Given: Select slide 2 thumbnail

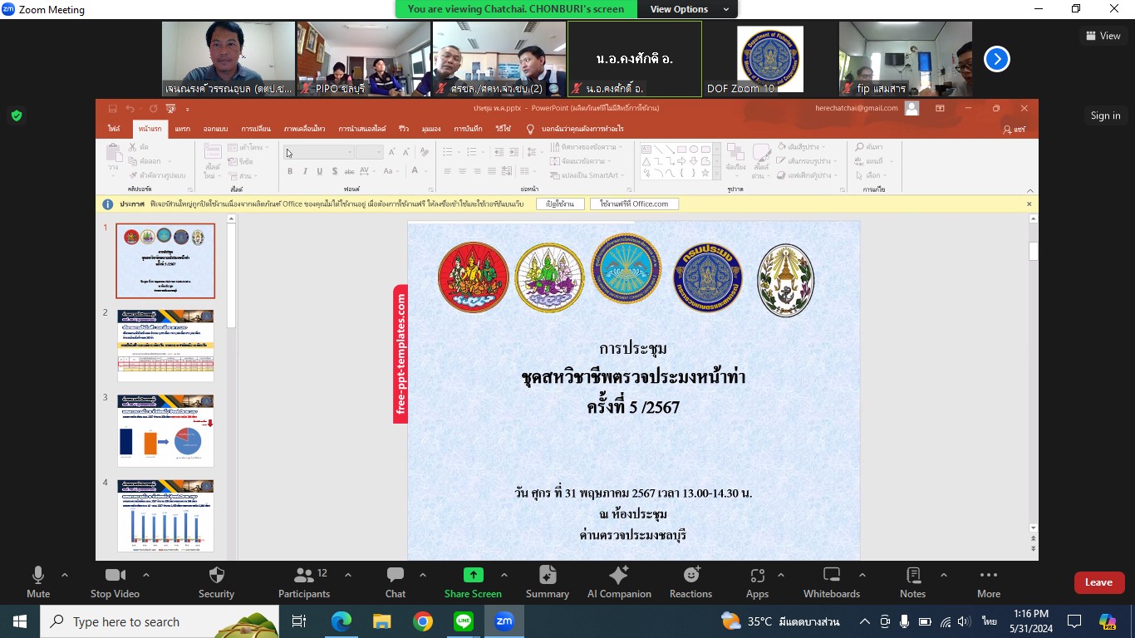Looking at the screenshot, I should tap(165, 346).
